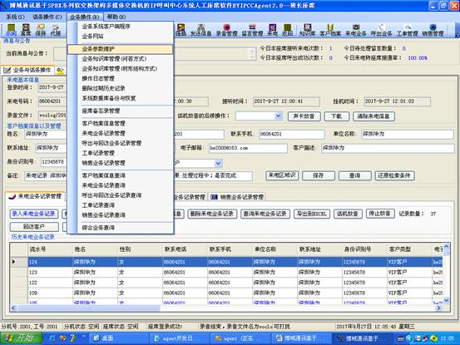Screen dimensions: 460x345
Task: Click the 留言管理 toolbar icon
Action: [252, 30]
